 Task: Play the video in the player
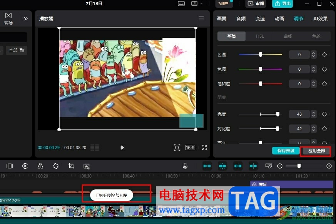tap(122, 148)
